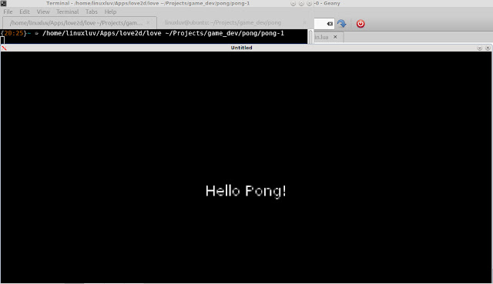The height and width of the screenshot is (284, 493).
Task: Close the first terminal tab running love
Action: (x=148, y=22)
